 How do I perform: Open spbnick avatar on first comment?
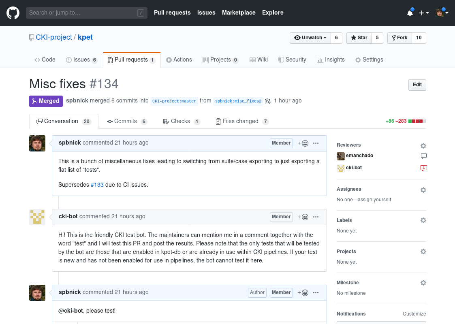pyautogui.click(x=37, y=143)
